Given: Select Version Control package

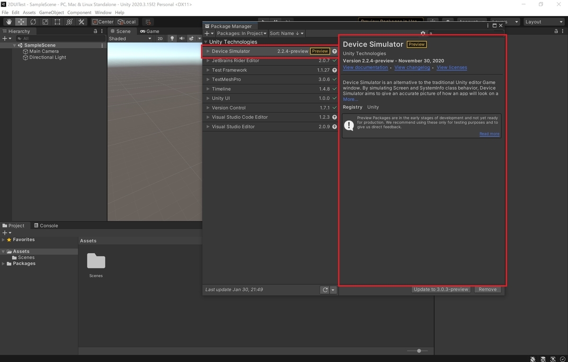Looking at the screenshot, I should (x=270, y=108).
